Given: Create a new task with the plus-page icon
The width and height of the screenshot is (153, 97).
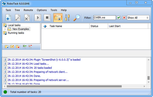Looking at the screenshot, I should coord(8,18).
